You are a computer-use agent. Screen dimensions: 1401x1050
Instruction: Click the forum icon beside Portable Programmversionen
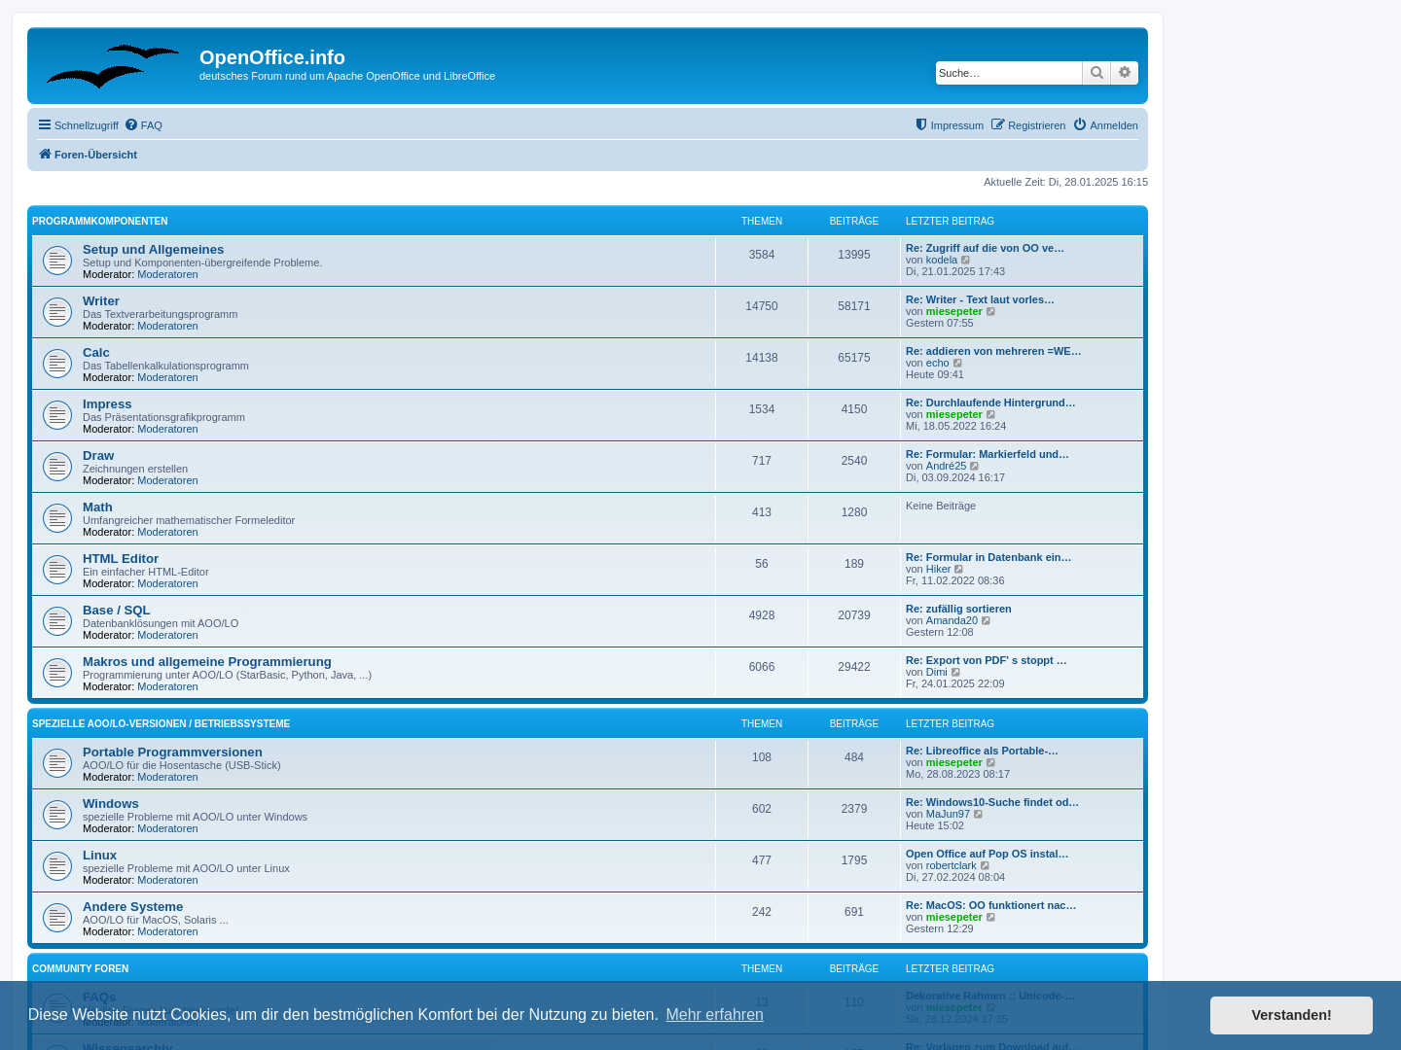pos(57,763)
